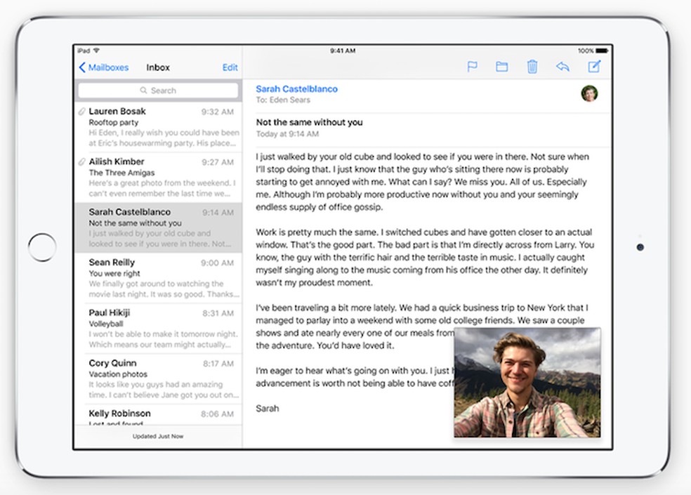Move this email to another folder
691x495 pixels.
pos(501,66)
